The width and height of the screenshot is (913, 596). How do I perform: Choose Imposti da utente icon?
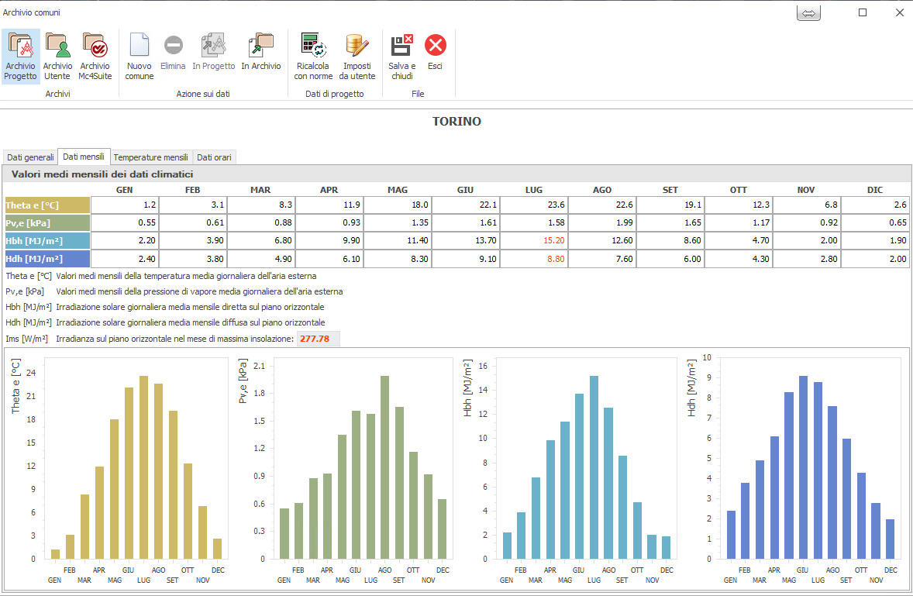pyautogui.click(x=357, y=56)
